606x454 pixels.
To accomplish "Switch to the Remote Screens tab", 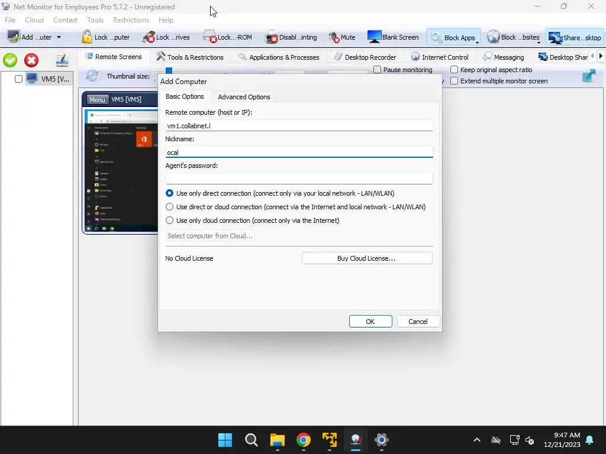I will click(x=114, y=57).
